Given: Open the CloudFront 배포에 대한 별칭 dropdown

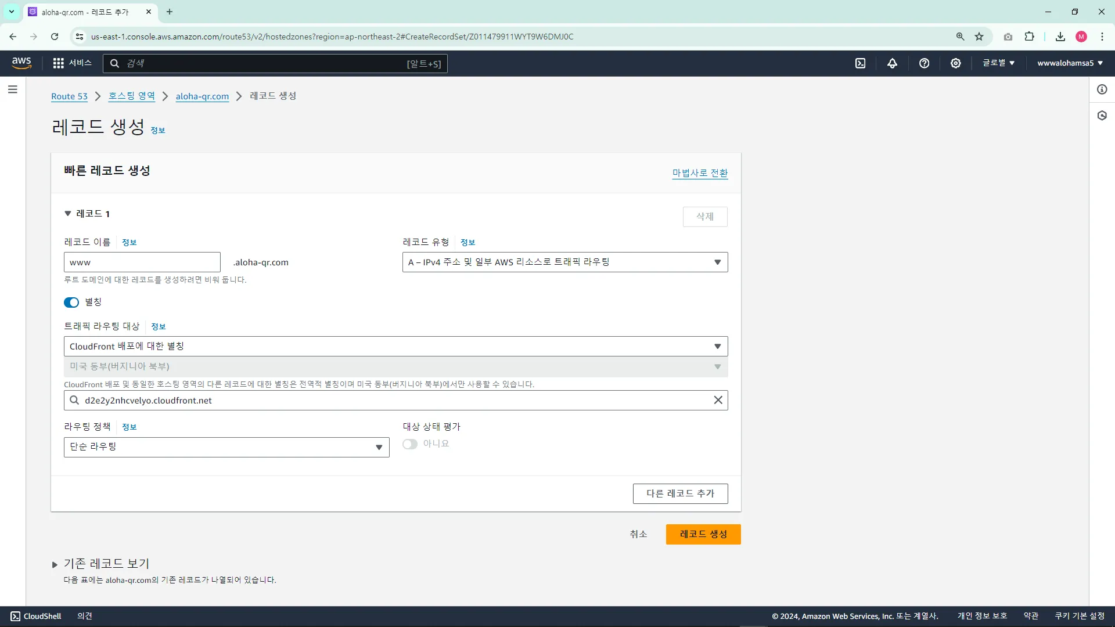Looking at the screenshot, I should click(x=395, y=347).
